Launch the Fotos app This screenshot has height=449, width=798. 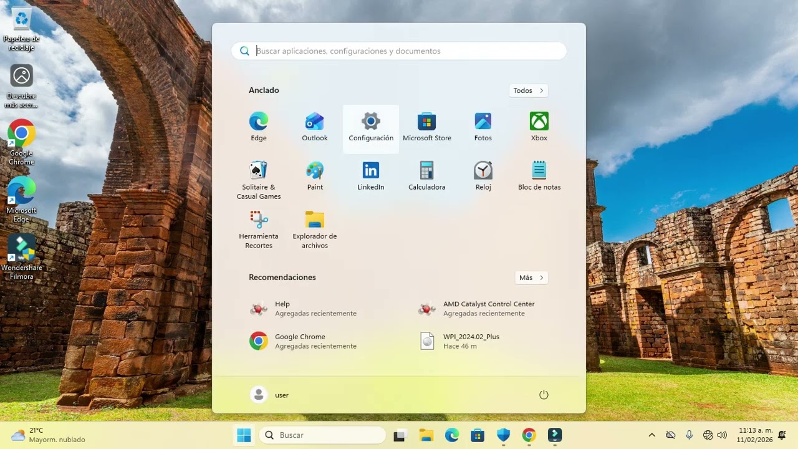(483, 128)
